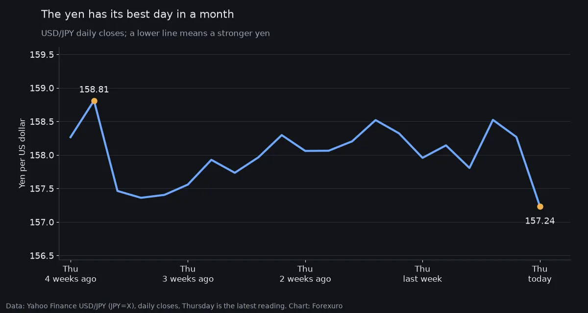Click the "158.5" y-axis tick label
The height and width of the screenshot is (313, 588).
42,122
